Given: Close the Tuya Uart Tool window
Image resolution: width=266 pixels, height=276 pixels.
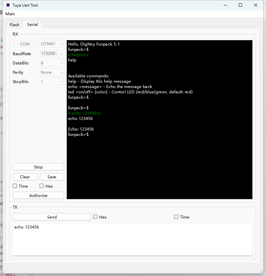Looking at the screenshot, I should [x=256, y=5].
